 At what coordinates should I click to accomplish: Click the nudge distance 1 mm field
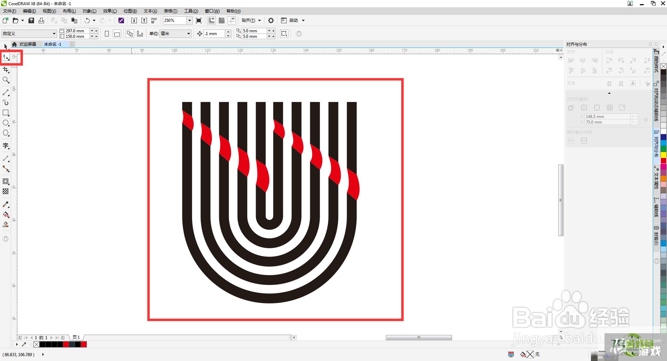coord(215,34)
